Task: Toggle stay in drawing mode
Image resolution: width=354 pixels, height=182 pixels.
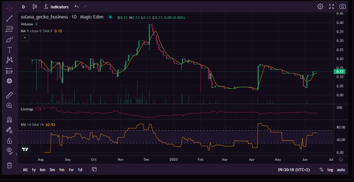Action: click(9, 130)
